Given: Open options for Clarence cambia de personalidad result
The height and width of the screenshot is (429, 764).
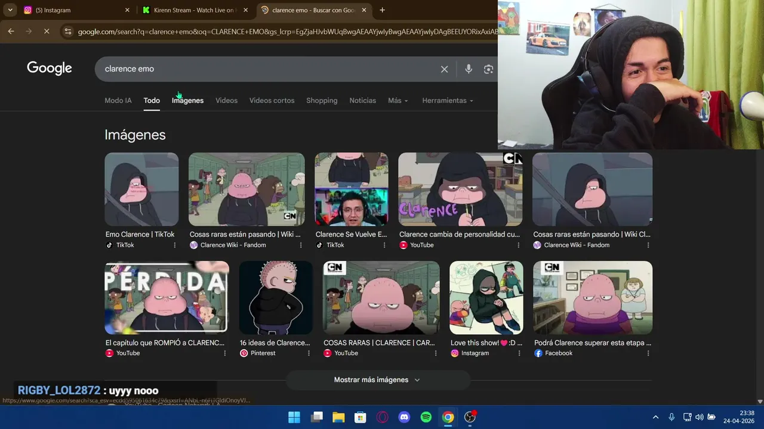Looking at the screenshot, I should tap(518, 245).
